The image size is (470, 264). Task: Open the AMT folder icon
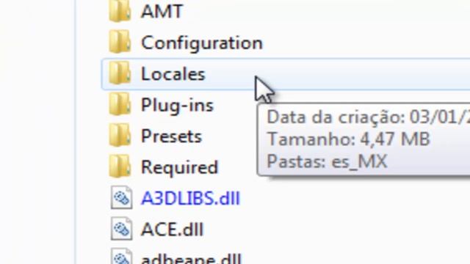[x=120, y=11]
